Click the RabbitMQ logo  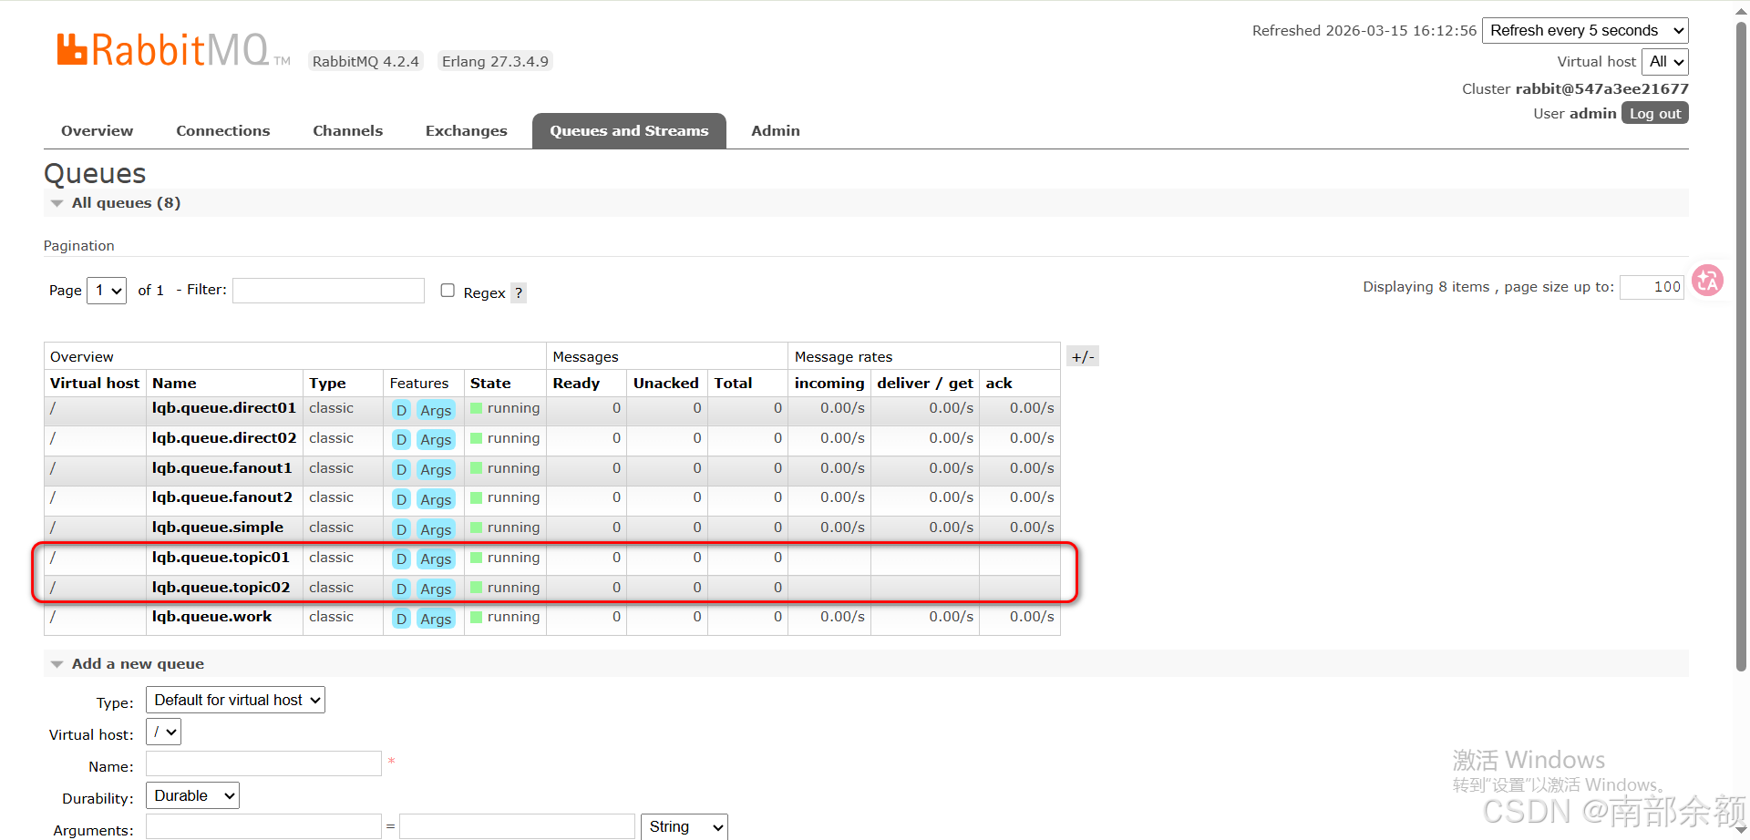click(173, 50)
